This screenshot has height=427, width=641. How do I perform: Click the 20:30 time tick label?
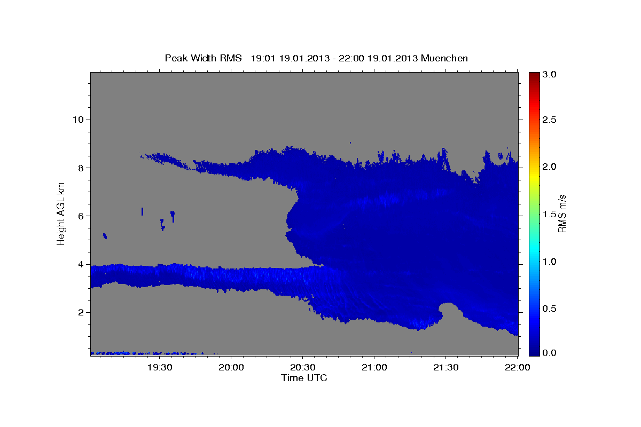tap(303, 367)
